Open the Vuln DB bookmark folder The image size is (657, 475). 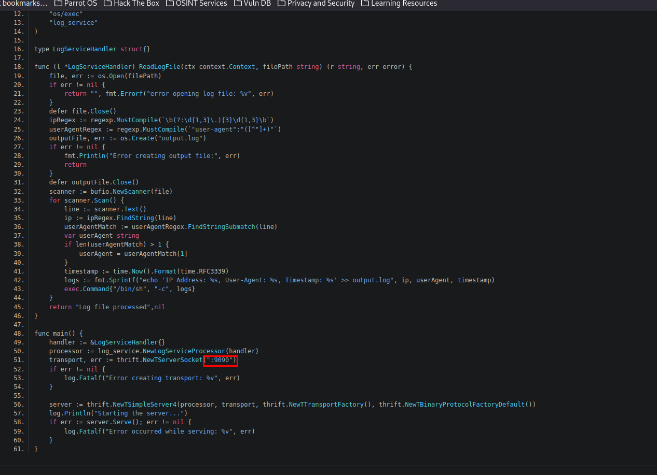coord(252,3)
